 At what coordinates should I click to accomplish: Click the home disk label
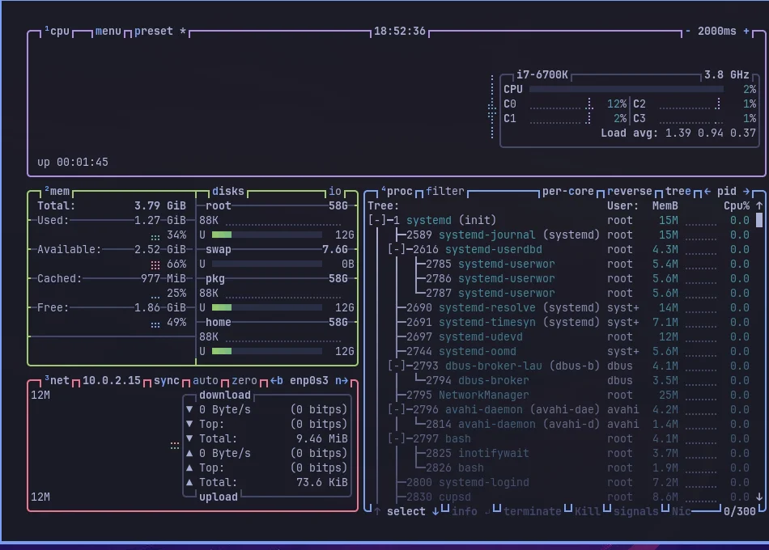point(219,323)
